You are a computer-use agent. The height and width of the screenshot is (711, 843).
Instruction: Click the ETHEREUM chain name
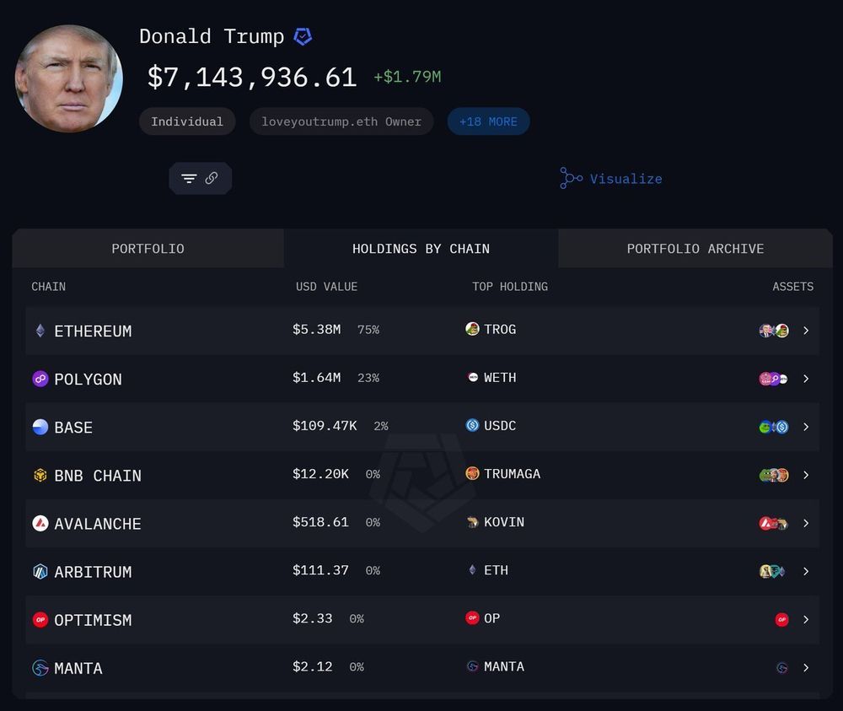93,331
